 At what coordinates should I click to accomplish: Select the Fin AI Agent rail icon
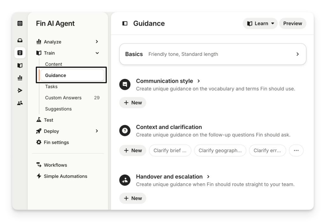click(20, 53)
